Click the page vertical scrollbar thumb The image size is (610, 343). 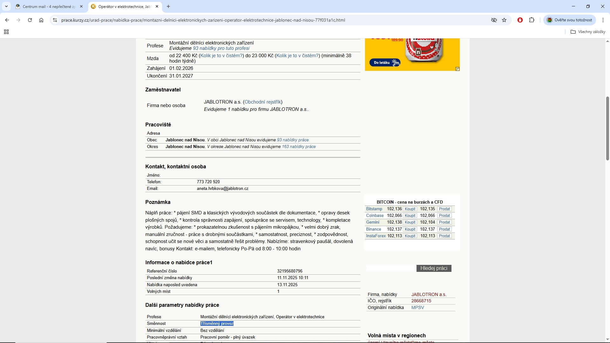click(x=608, y=129)
